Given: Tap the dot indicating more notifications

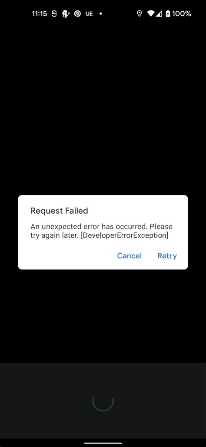Looking at the screenshot, I should click(x=100, y=13).
